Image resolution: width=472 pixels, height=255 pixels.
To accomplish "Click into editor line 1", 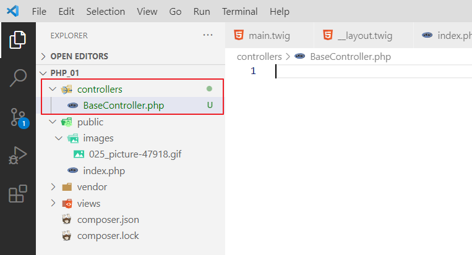I will [371, 71].
